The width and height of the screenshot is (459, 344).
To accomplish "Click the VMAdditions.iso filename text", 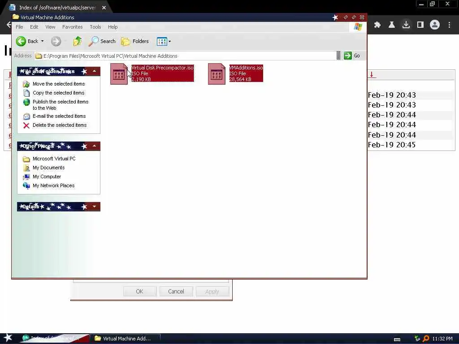I will [246, 68].
